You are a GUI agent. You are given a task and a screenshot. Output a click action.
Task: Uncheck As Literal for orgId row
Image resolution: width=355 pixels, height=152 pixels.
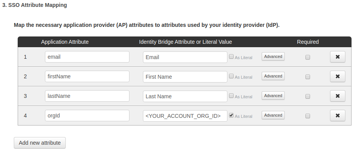pyautogui.click(x=231, y=115)
